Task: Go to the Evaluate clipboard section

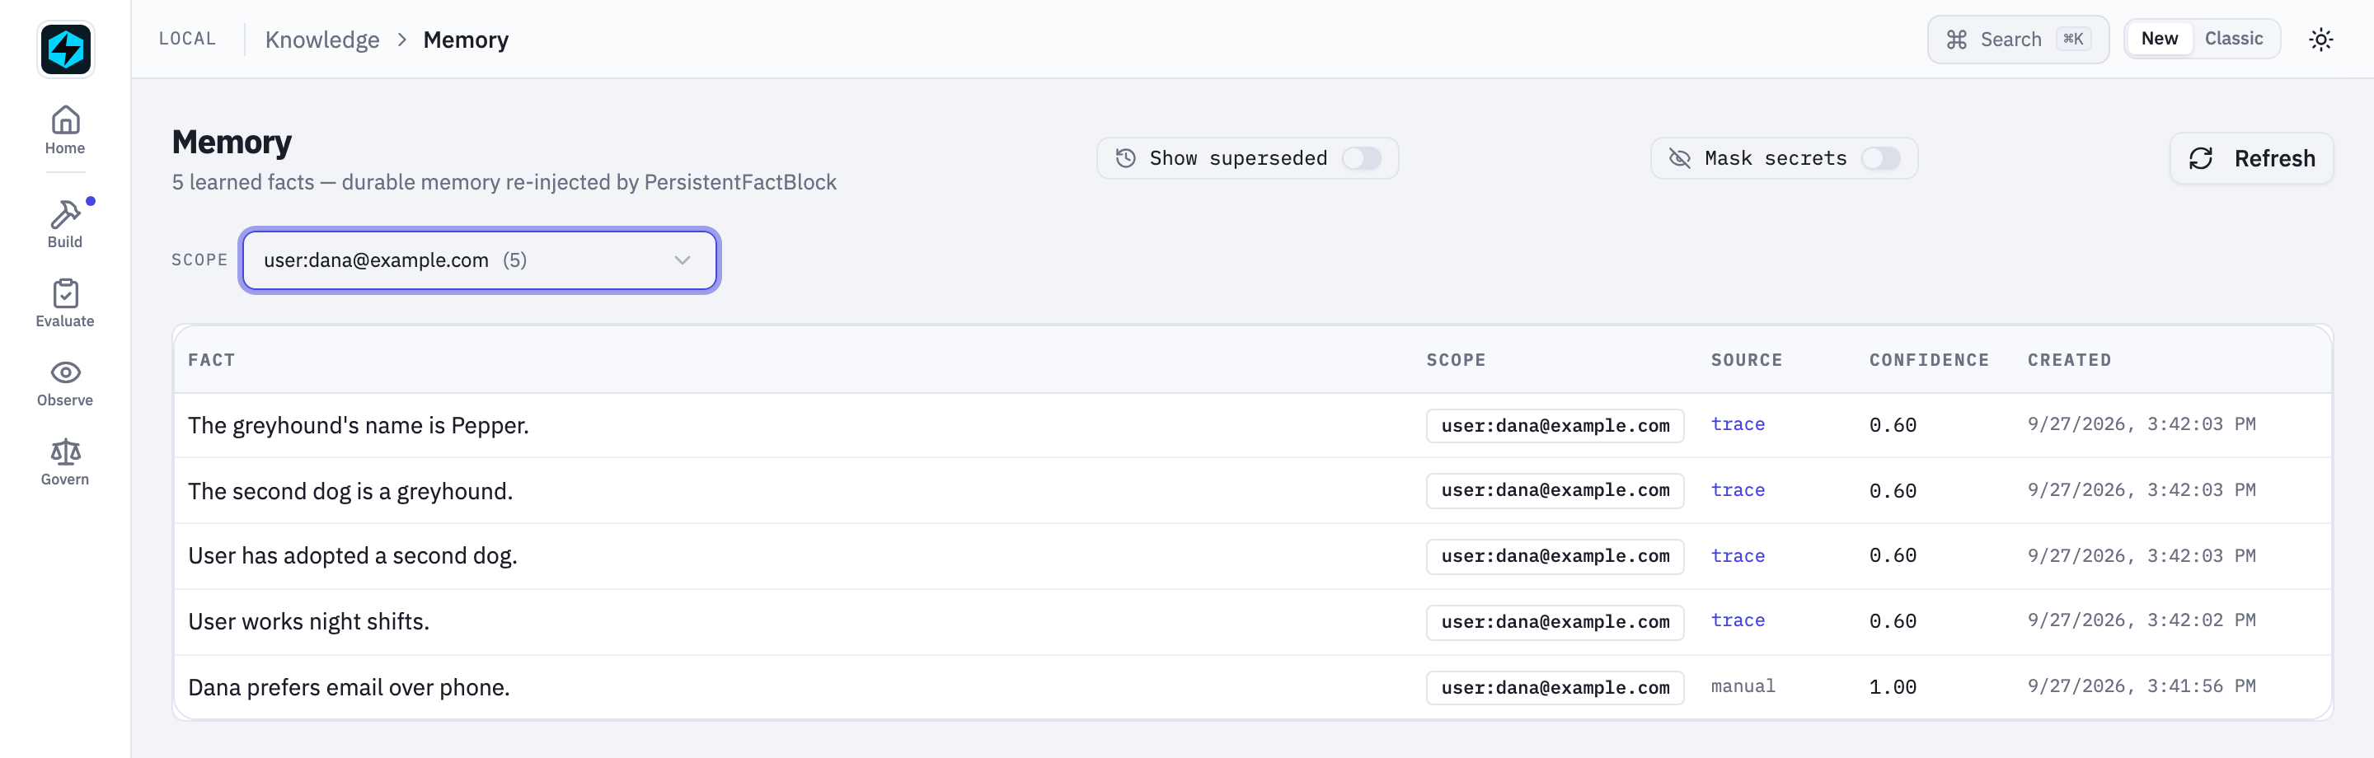Action: (65, 303)
